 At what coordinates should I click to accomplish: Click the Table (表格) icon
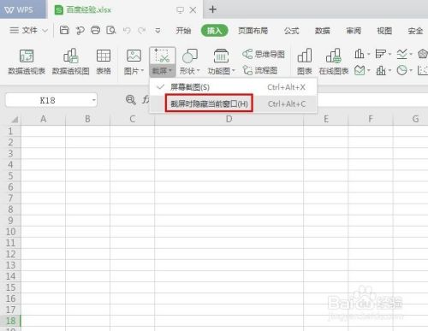[x=104, y=62]
